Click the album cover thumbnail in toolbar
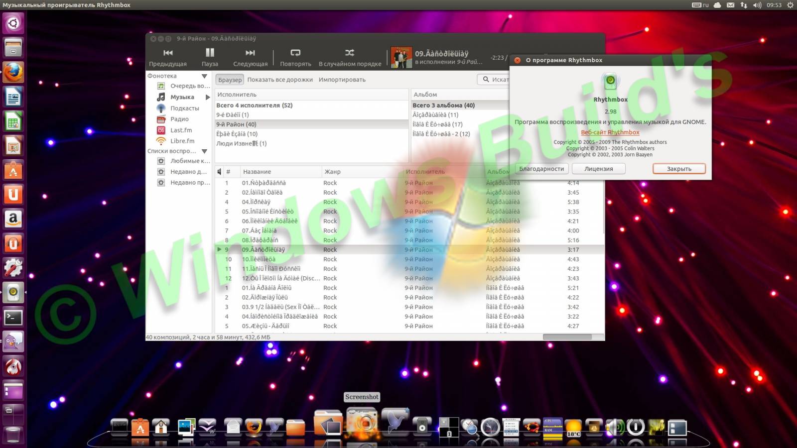Screen dimensions: 797x448 click(401, 58)
